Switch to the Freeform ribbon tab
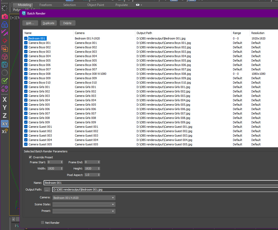 pos(46,5)
